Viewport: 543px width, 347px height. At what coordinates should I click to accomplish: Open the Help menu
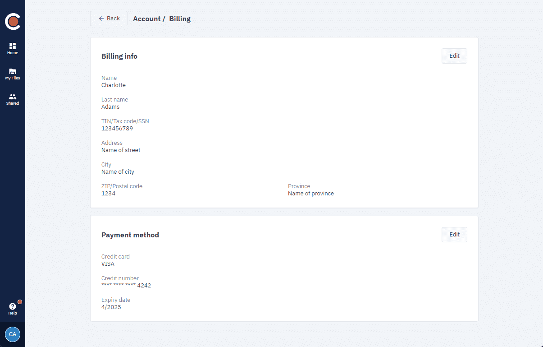[x=13, y=309]
